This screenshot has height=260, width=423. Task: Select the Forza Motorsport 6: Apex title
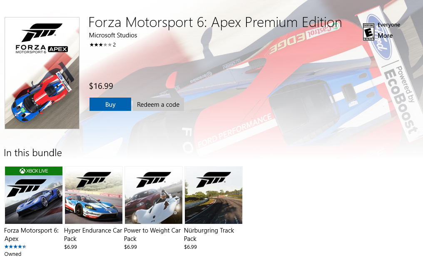31,234
